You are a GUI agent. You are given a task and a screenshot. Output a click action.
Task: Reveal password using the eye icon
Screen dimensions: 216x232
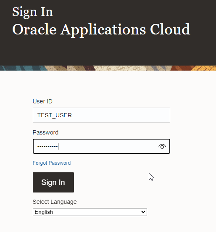(x=162, y=147)
